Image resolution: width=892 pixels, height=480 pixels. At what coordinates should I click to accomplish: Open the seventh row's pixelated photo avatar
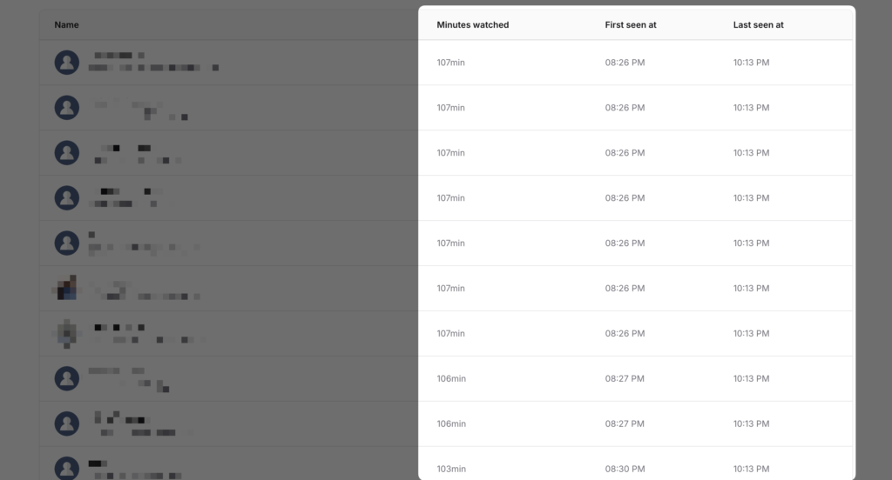point(66,333)
